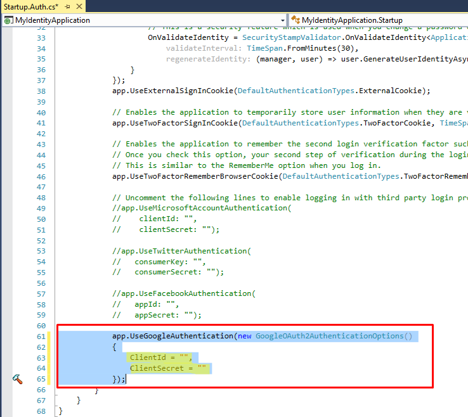Pin the Startup.Auth.cs tab
The image size is (468, 417).
(x=67, y=6)
